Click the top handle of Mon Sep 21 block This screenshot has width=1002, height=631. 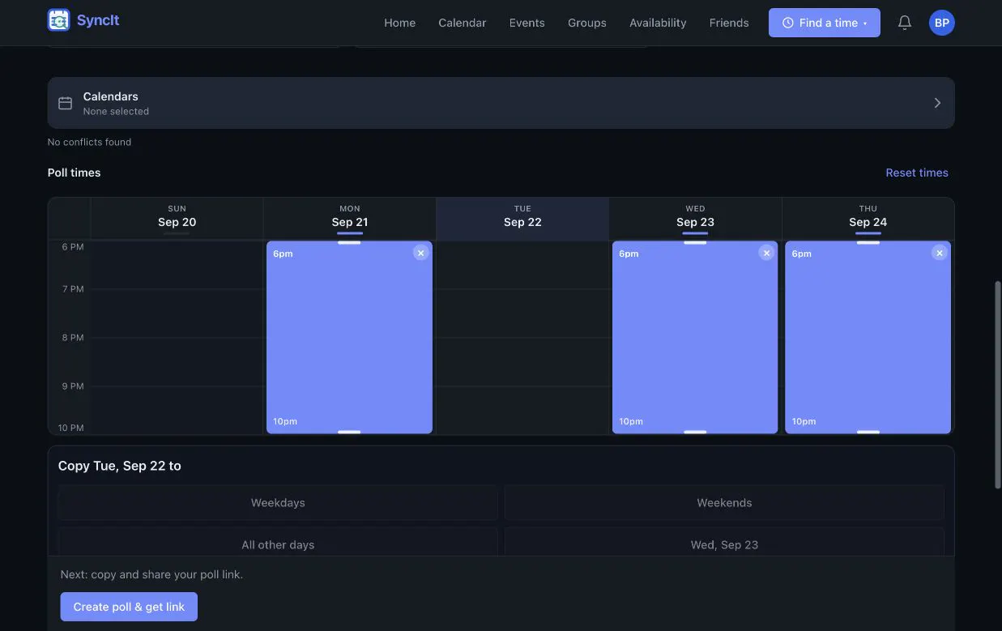(349, 242)
